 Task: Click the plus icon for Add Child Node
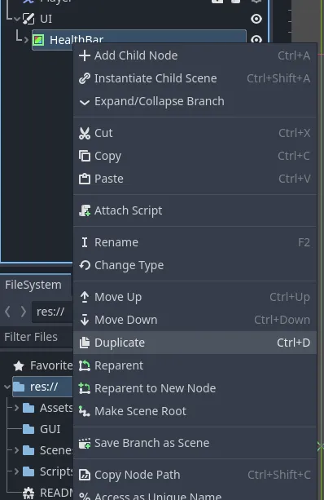pyautogui.click(x=85, y=55)
